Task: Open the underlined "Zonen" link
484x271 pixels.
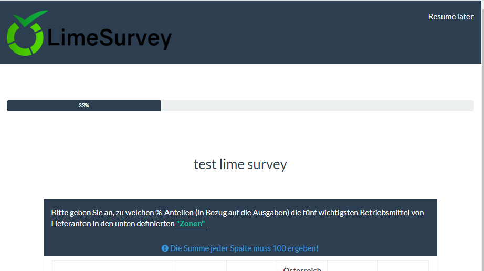Action: (x=191, y=224)
